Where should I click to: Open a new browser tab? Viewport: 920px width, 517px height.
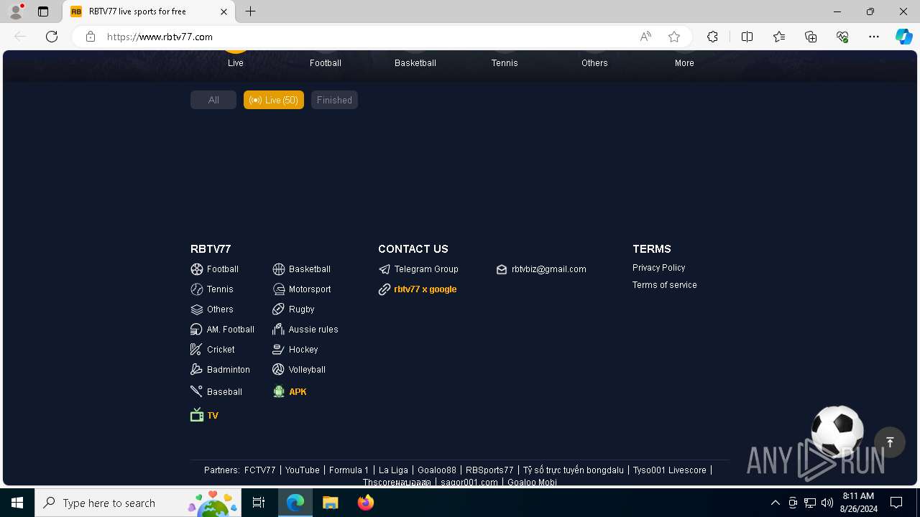pos(250,11)
